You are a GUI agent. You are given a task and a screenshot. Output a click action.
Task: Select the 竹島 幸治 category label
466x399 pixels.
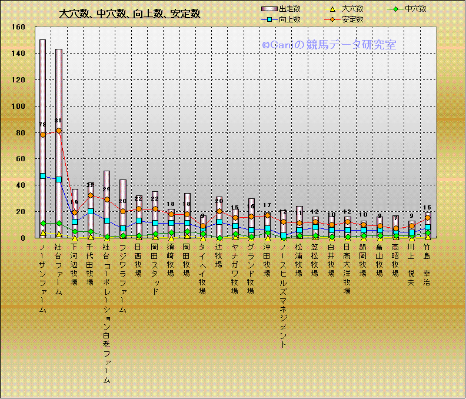pyautogui.click(x=428, y=264)
